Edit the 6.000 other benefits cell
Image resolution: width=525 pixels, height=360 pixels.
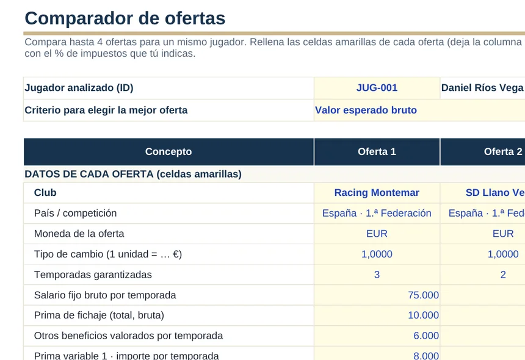(x=377, y=336)
